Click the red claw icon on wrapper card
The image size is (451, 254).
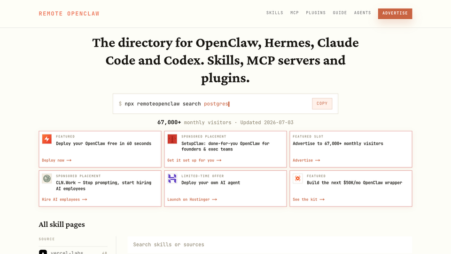(x=298, y=179)
